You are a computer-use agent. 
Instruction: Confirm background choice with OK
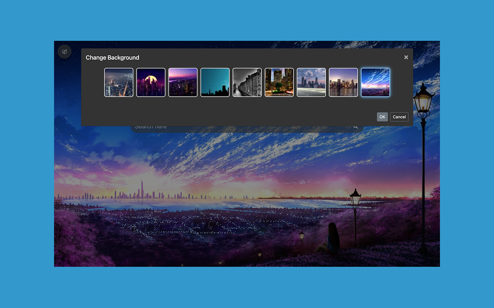382,117
